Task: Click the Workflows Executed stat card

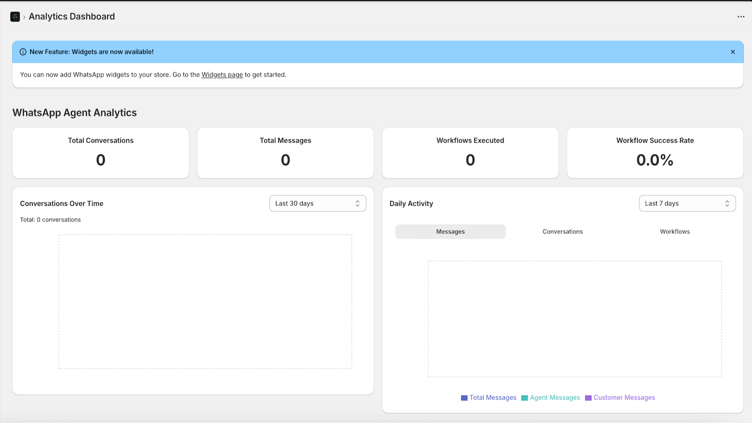Action: pos(470,153)
